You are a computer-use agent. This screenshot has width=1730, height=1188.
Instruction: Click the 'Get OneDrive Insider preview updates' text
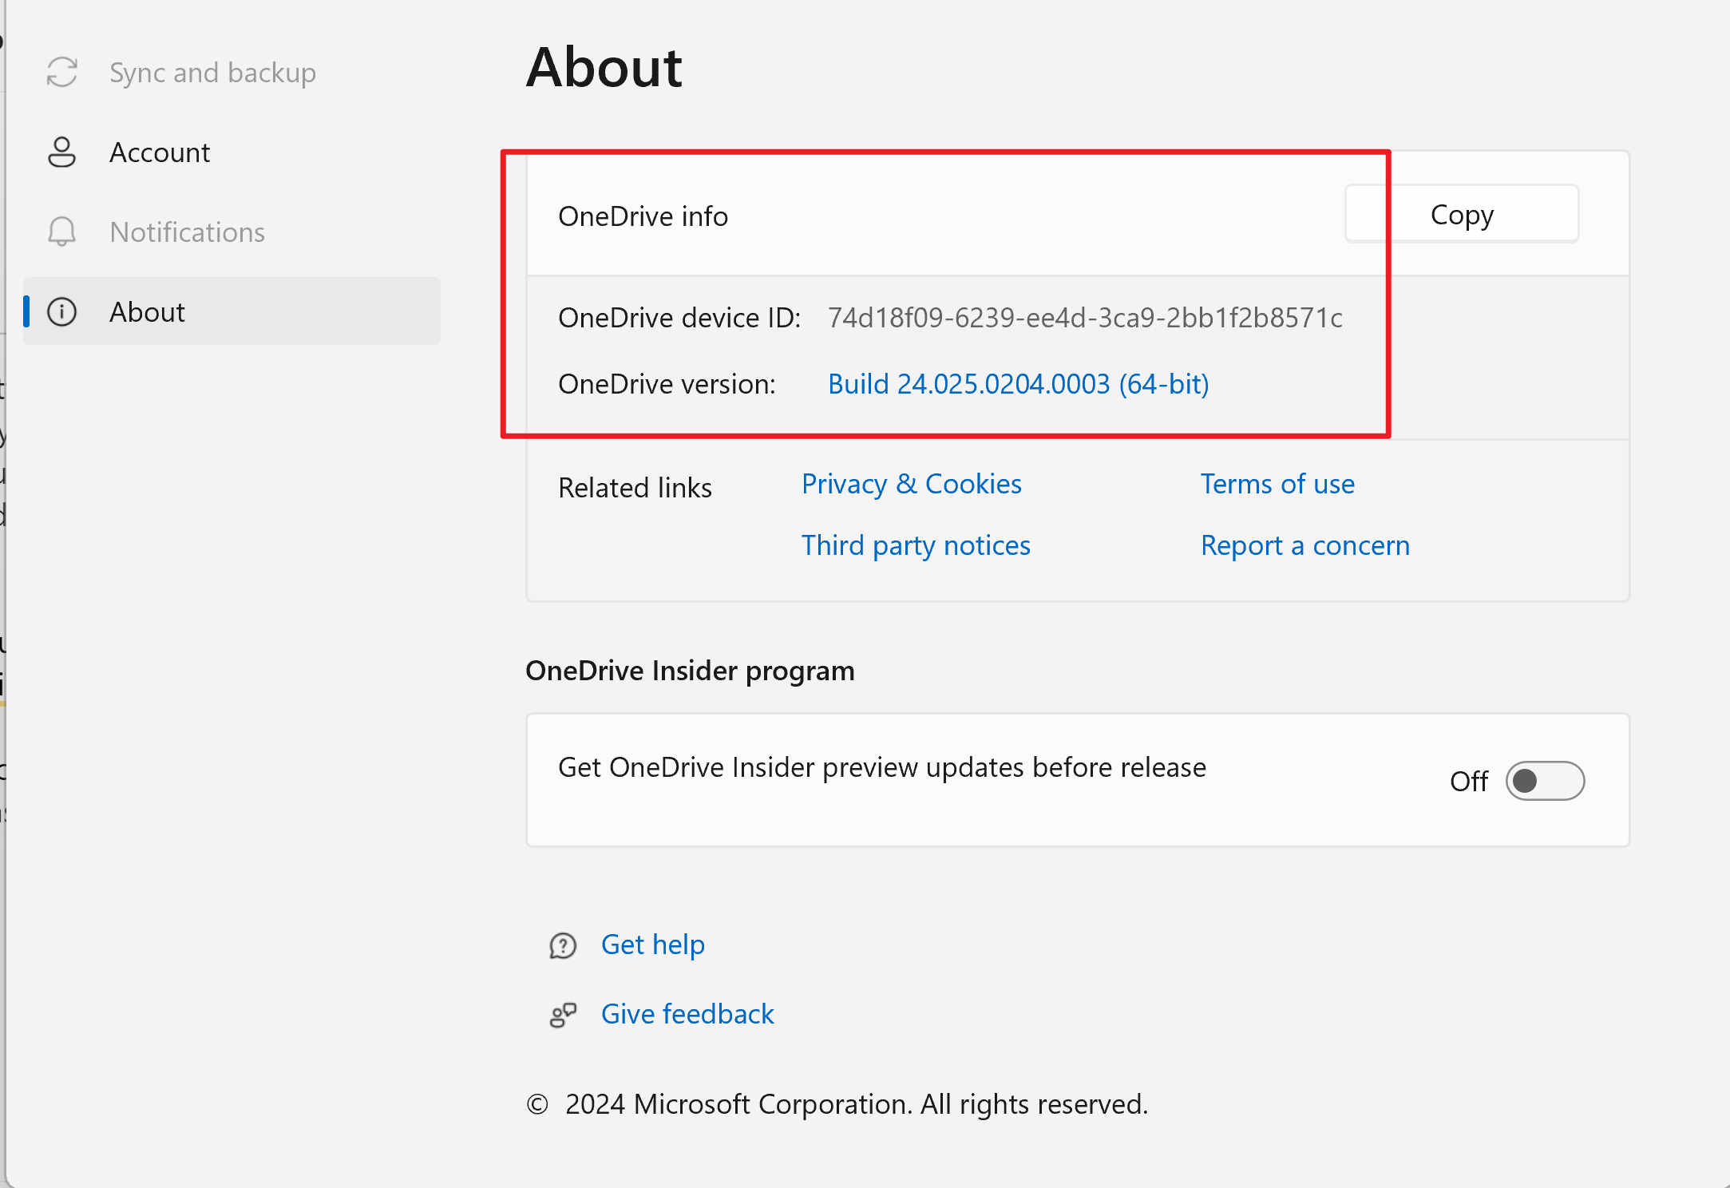[882, 767]
